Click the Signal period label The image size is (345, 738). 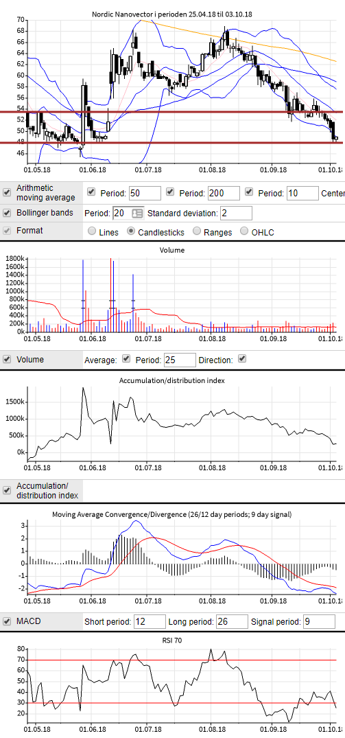[x=276, y=622]
